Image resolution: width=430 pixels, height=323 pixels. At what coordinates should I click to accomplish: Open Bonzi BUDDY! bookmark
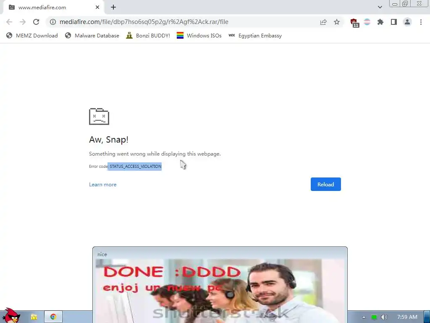(148, 35)
